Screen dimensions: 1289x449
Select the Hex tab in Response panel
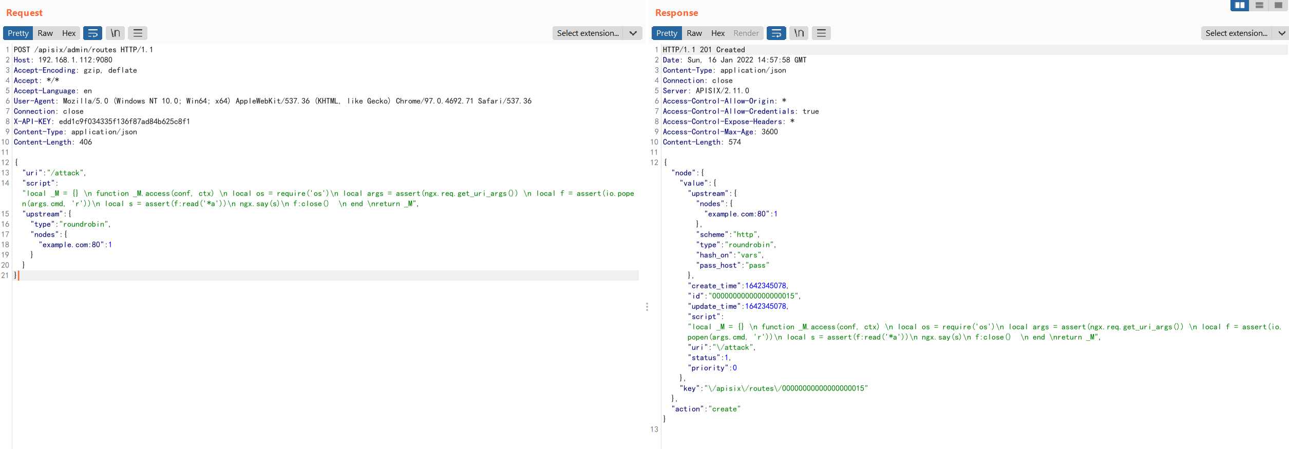tap(718, 33)
